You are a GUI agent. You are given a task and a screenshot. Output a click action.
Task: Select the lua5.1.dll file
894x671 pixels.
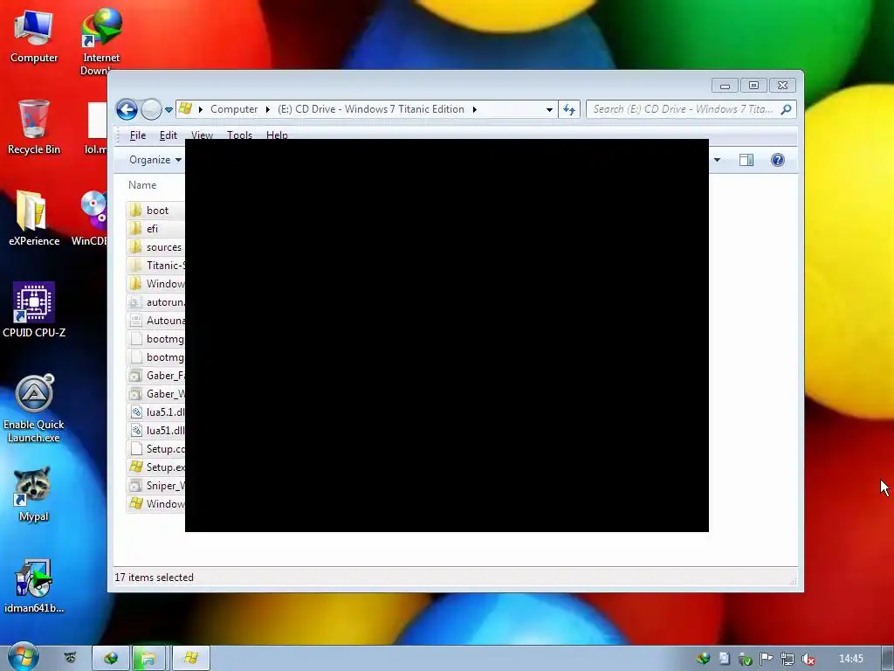(155, 412)
